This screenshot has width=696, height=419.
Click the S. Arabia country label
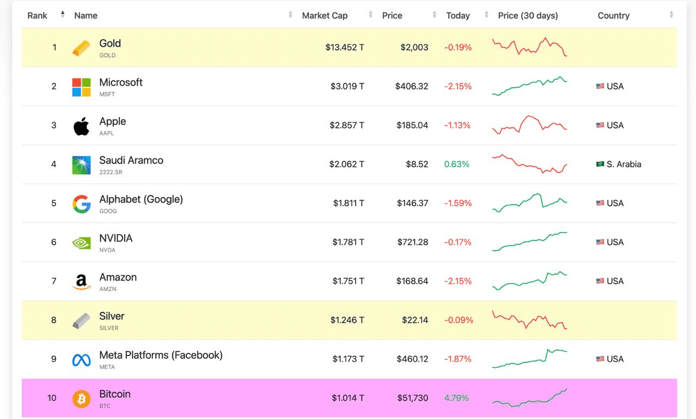pos(624,164)
